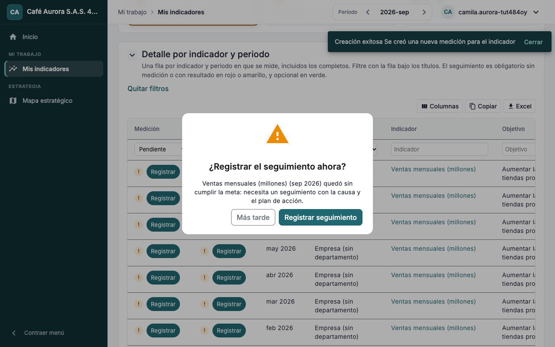Viewport: 555px width, 347px height.
Task: Click the Inicio home icon in sidebar
Action: pyautogui.click(x=13, y=37)
